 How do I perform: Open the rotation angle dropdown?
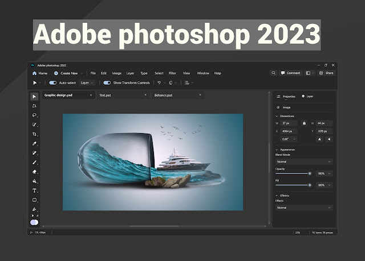289,139
